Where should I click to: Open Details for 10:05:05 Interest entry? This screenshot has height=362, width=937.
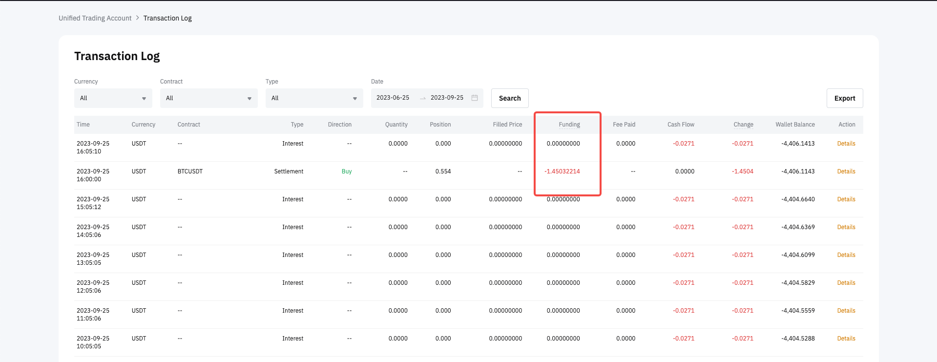(x=846, y=339)
